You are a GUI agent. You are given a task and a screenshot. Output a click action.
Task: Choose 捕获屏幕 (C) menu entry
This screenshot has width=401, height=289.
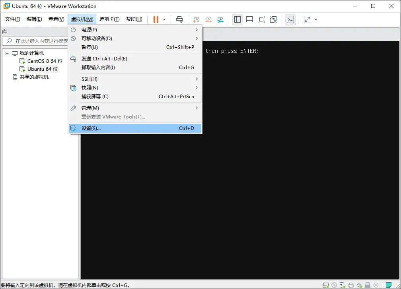point(135,96)
